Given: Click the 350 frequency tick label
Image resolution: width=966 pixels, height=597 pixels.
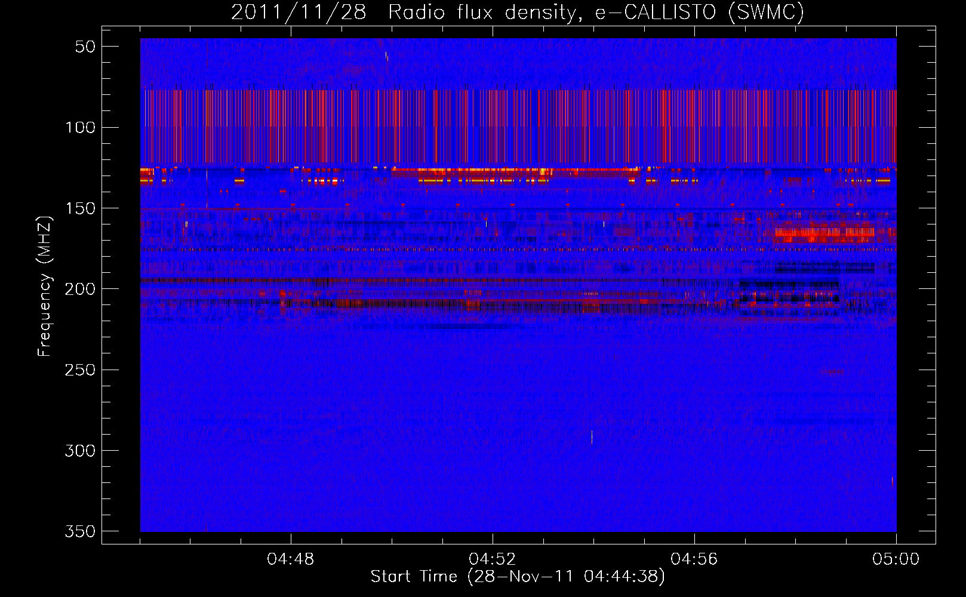Looking at the screenshot, I should [x=81, y=531].
